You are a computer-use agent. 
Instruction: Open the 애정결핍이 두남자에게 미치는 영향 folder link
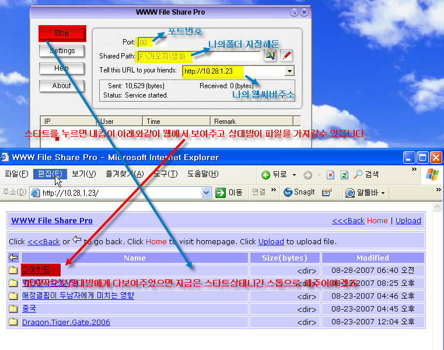[78, 296]
